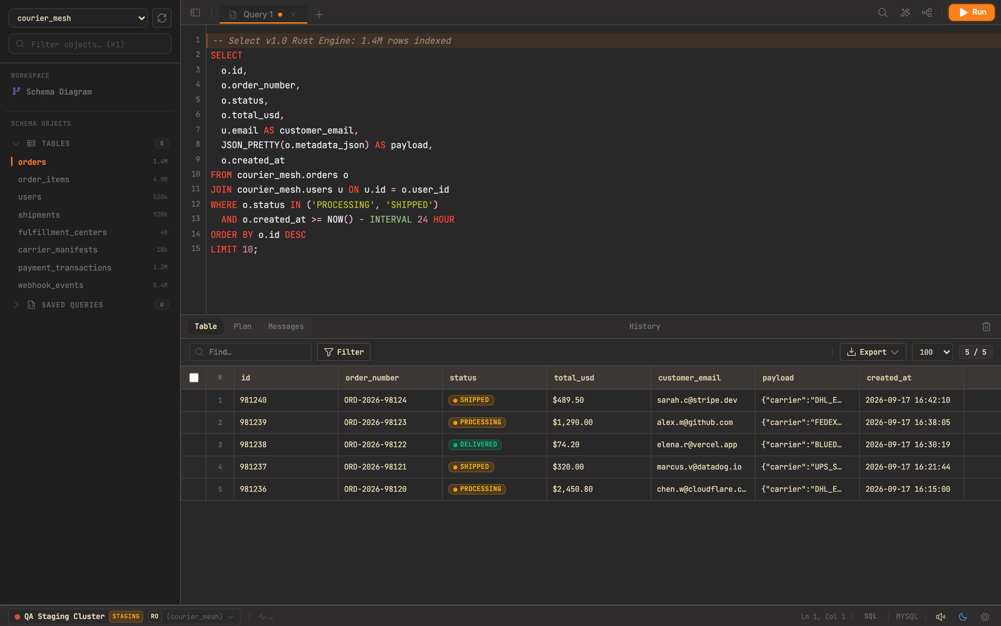Screen dimensions: 1001x626
Task: Click the $2,450.80 total cell
Action: (x=599, y=489)
